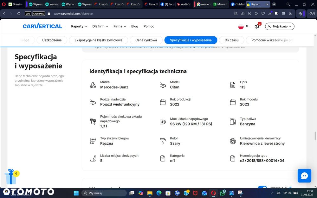The height and width of the screenshot is (198, 317).
Task: Jump to Ekspozycja na klęski żywiołowe section
Action: point(99,40)
